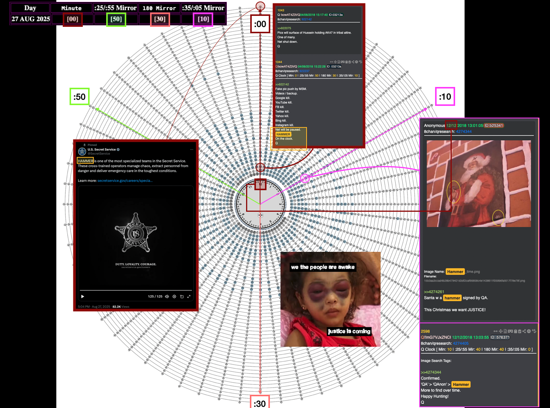Viewport: 550px width, 408px height.
Task: Click the 27 AUG 2025 date cell
Action: coord(31,19)
